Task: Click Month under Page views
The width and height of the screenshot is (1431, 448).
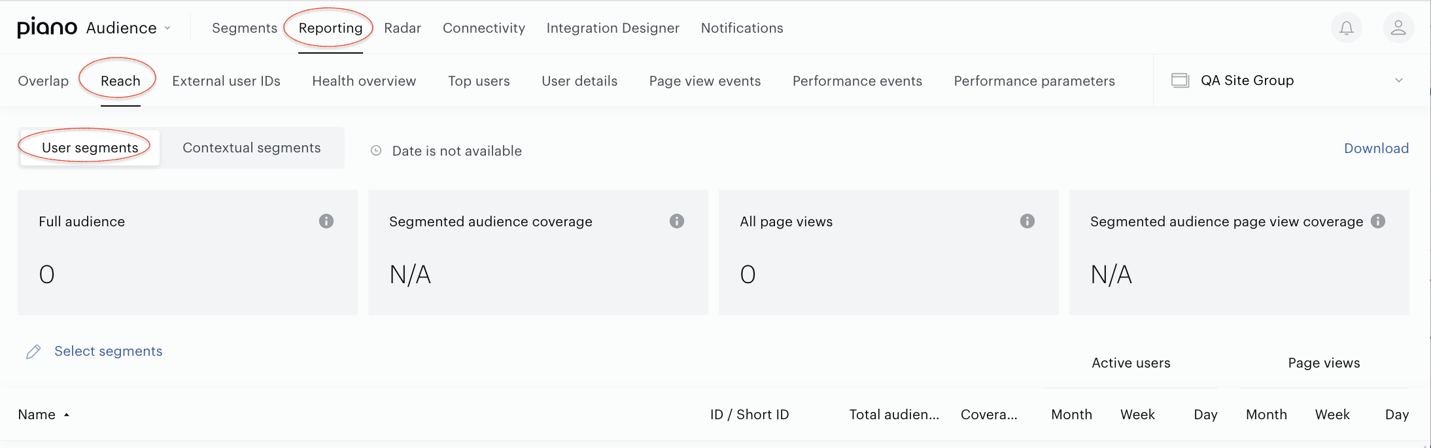Action: tap(1266, 415)
